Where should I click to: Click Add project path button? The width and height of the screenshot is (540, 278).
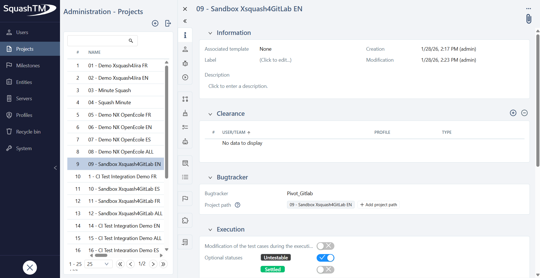click(378, 204)
